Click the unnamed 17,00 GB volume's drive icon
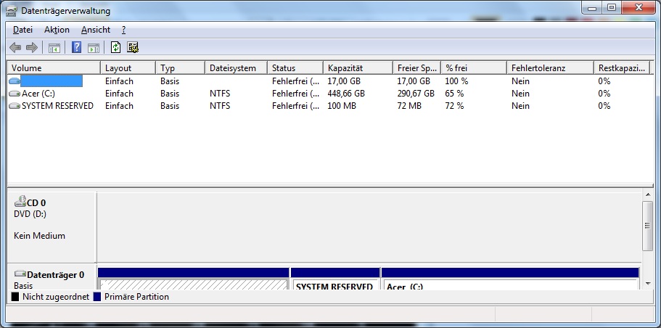The width and height of the screenshot is (661, 328). coord(15,81)
